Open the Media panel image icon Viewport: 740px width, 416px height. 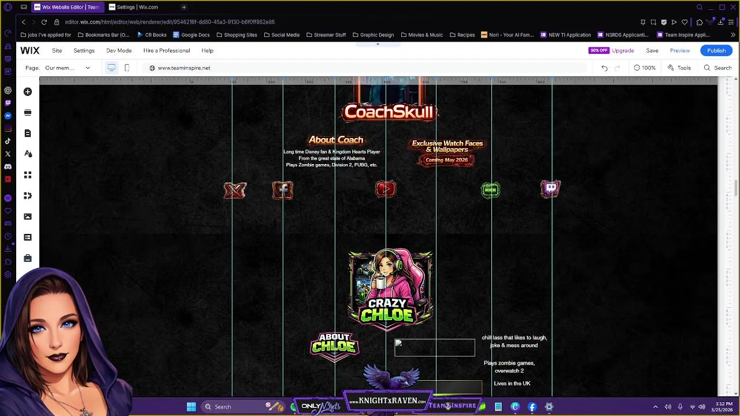(x=28, y=217)
